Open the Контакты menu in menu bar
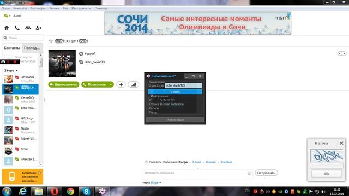 [x=20, y=8]
